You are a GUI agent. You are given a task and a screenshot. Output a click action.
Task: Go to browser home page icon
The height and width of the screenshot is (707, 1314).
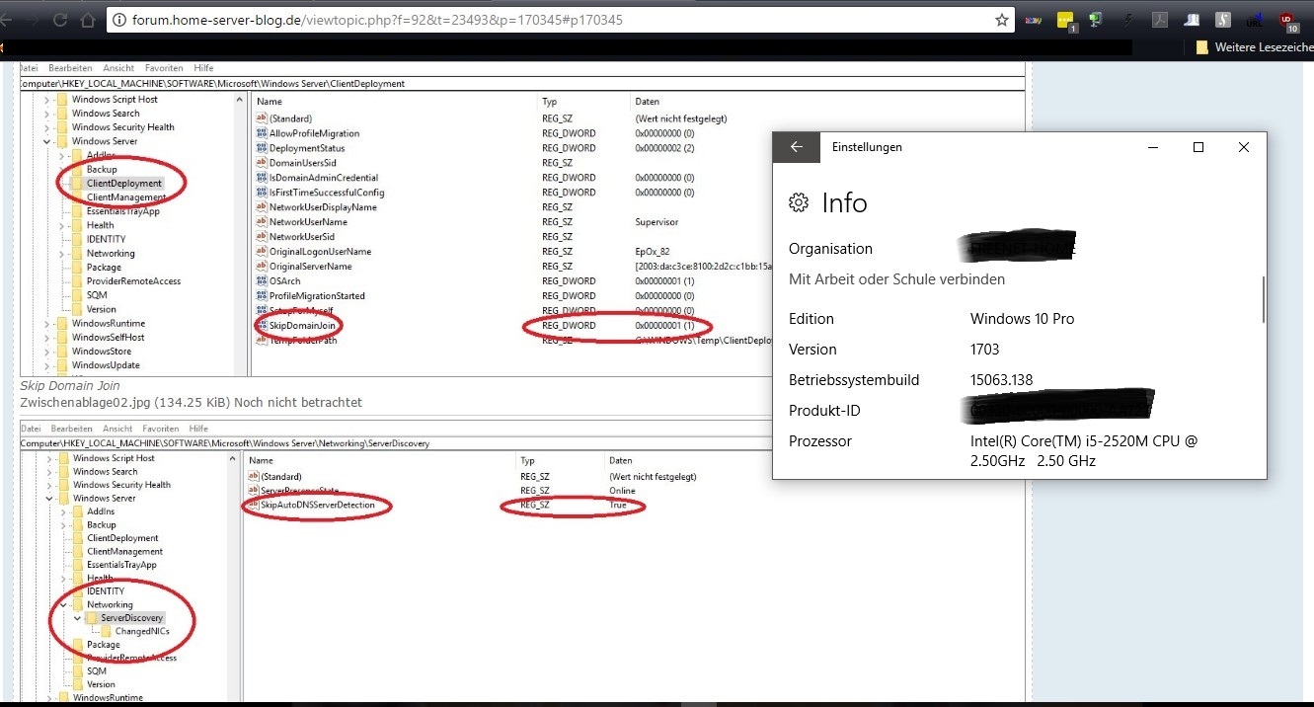[89, 20]
